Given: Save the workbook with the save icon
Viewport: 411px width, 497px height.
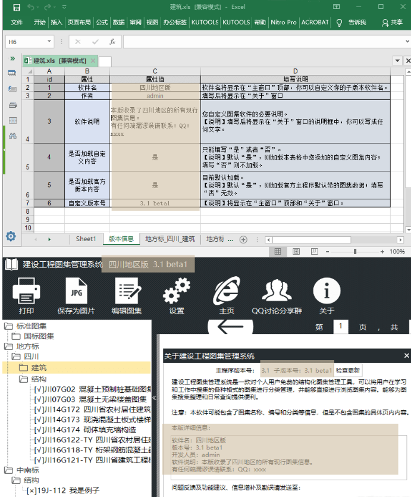Looking at the screenshot, I should [17, 7].
